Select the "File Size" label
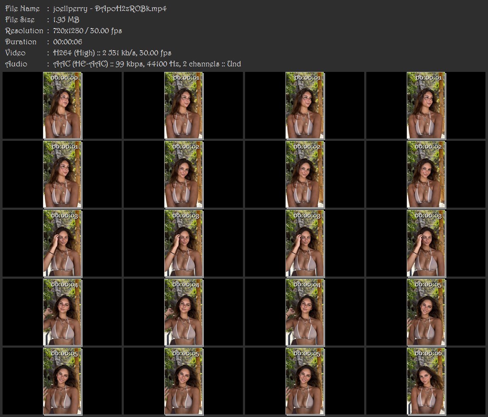Viewport: 488px width, 417px height. [x=20, y=20]
